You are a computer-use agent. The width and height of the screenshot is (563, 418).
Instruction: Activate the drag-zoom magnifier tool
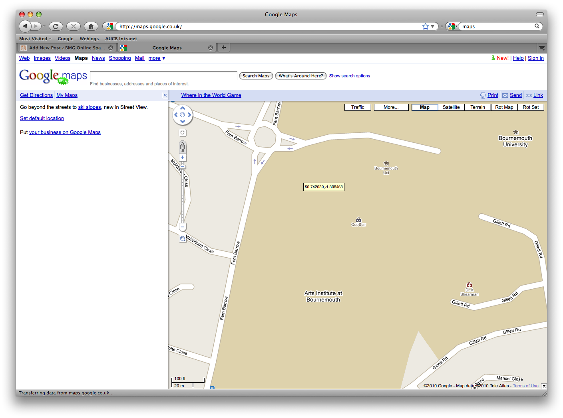(183, 239)
